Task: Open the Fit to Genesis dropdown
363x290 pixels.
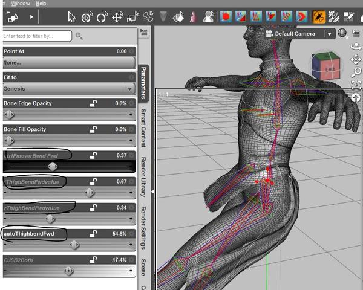Action: (x=69, y=89)
